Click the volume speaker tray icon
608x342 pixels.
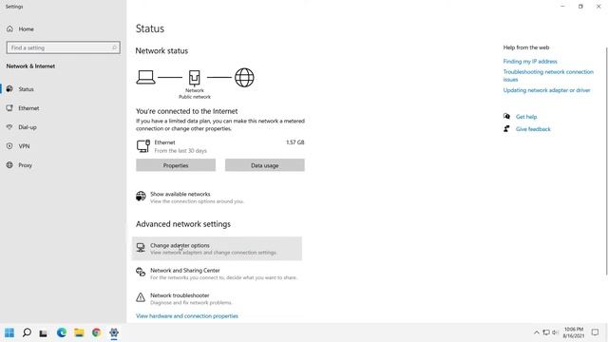coord(555,332)
